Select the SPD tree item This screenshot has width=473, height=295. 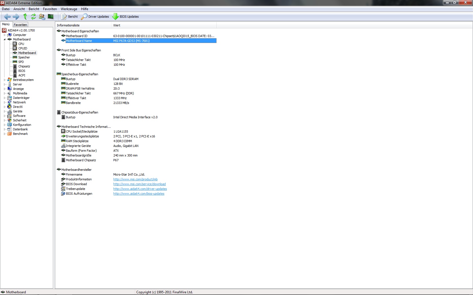click(21, 62)
